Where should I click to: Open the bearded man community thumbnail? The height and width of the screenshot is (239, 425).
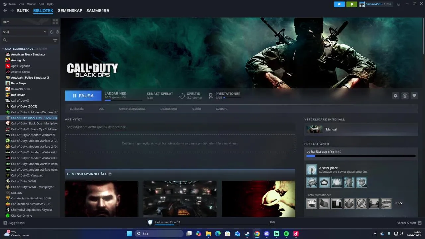102,199
